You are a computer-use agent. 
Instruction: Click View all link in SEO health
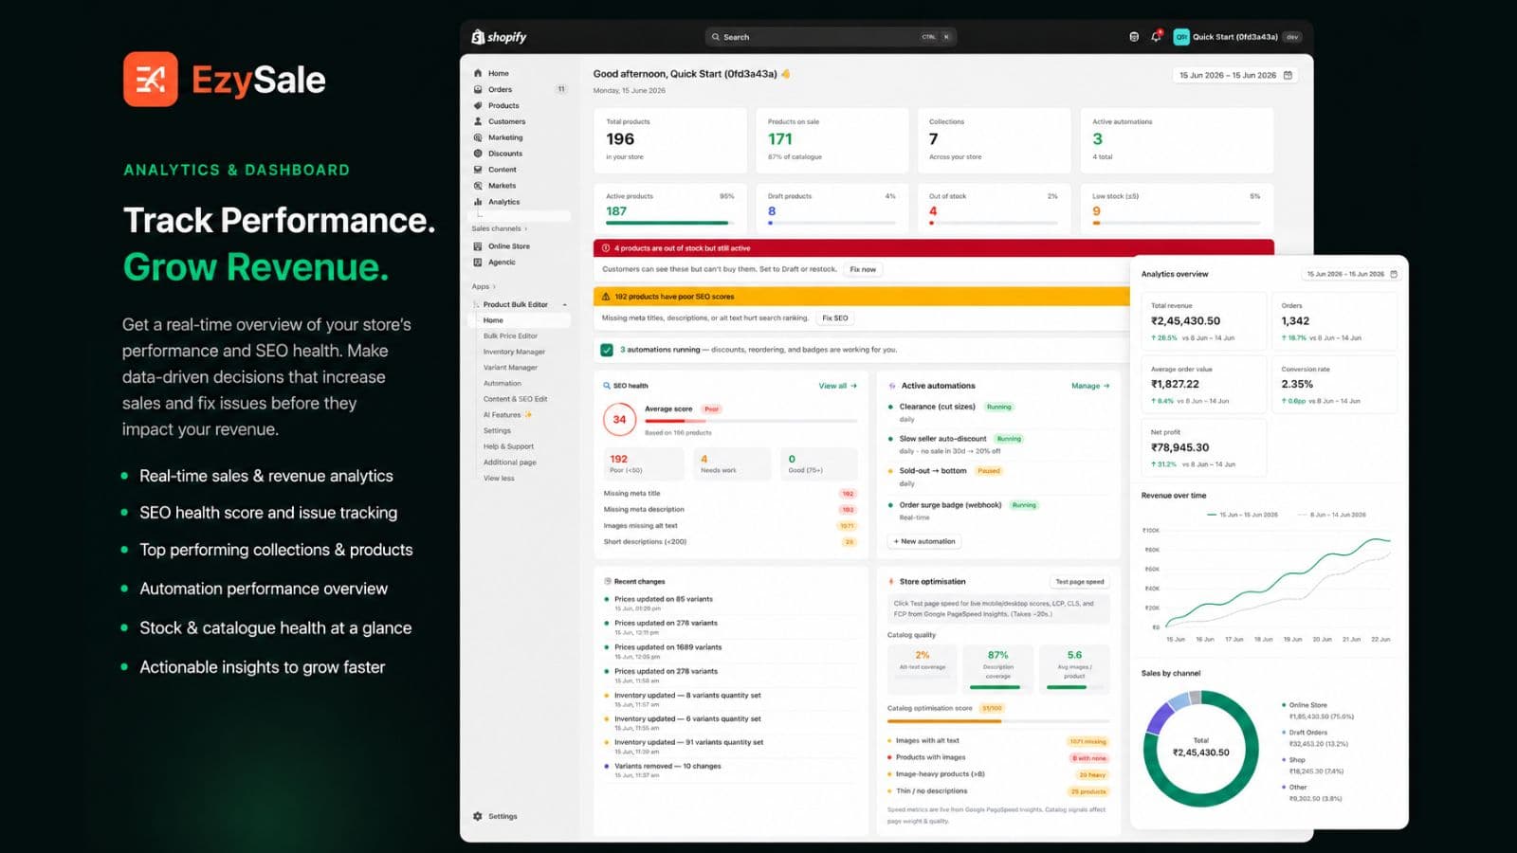(837, 386)
